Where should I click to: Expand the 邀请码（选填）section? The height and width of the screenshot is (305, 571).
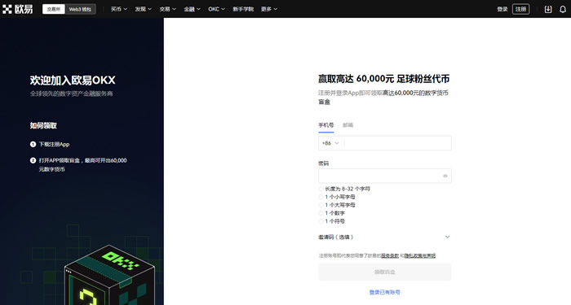click(x=384, y=237)
